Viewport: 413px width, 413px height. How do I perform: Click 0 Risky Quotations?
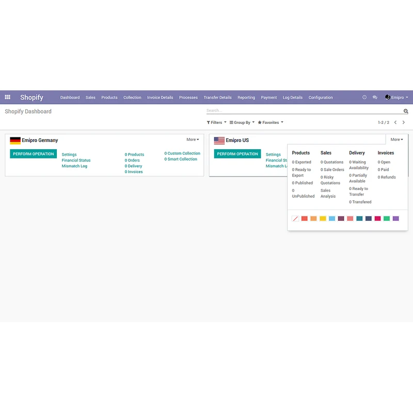330,180
